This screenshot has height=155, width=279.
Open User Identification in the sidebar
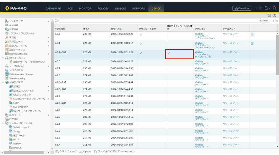(18, 54)
